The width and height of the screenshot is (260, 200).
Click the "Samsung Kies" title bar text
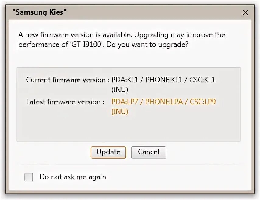[40, 12]
